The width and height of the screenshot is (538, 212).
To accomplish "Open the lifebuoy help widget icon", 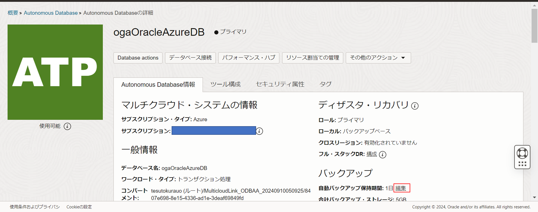I will click(522, 153).
